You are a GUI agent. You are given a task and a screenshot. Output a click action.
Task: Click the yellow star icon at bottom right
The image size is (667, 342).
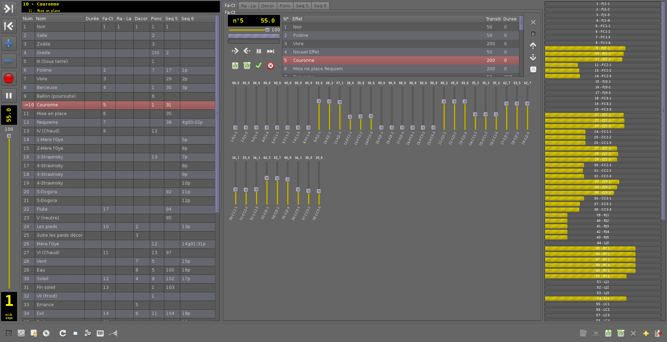[646, 333]
